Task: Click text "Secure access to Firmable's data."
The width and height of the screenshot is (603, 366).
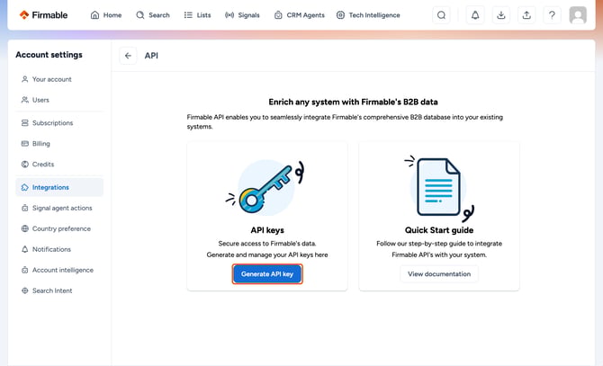Action: point(267,244)
